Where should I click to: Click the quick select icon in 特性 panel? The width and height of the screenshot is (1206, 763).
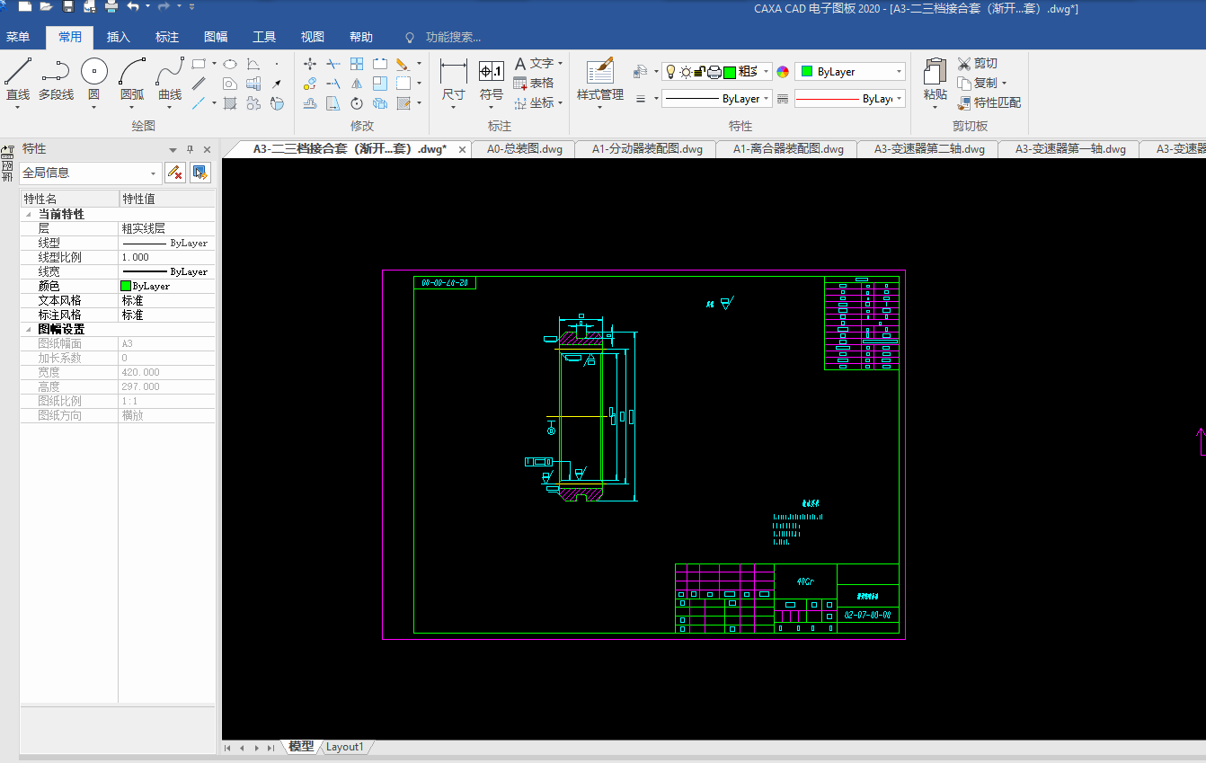pos(200,173)
